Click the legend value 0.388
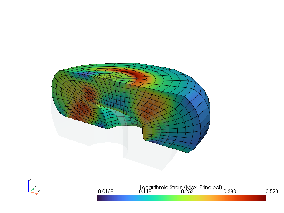Image resolution: width=284 pixels, height=213 pixels. click(x=230, y=192)
